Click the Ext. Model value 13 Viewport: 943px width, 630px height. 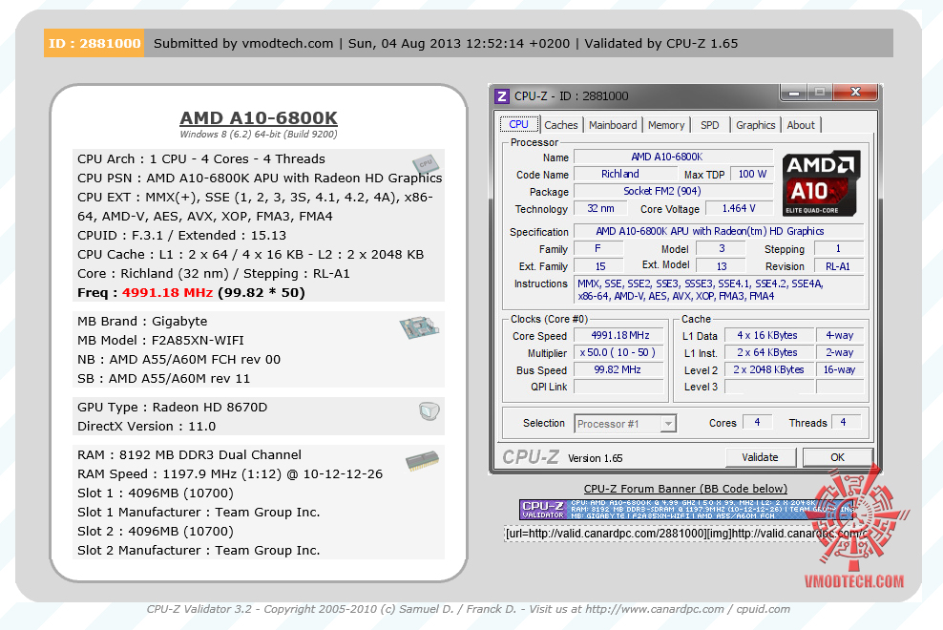tap(721, 266)
